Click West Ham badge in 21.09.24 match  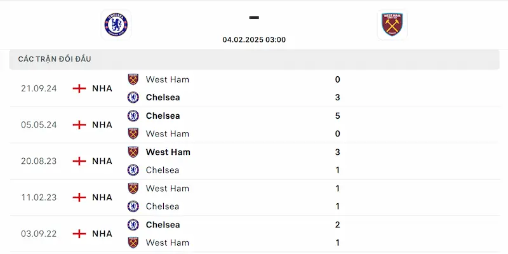133,79
